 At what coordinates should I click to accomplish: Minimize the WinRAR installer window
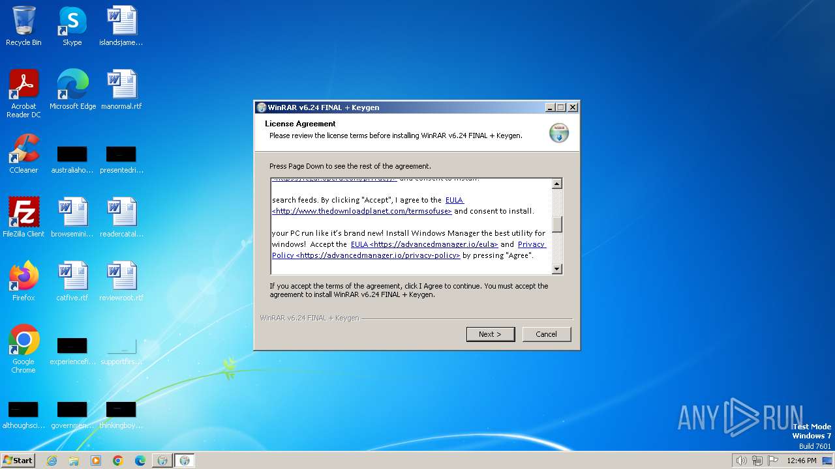(x=550, y=107)
